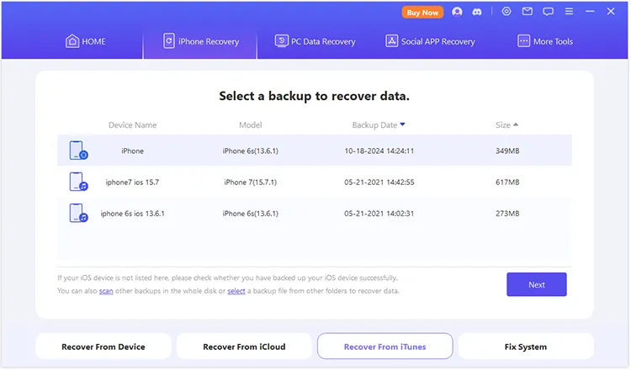This screenshot has width=631, height=370.
Task: Click the HOME house icon
Action: coord(72,41)
